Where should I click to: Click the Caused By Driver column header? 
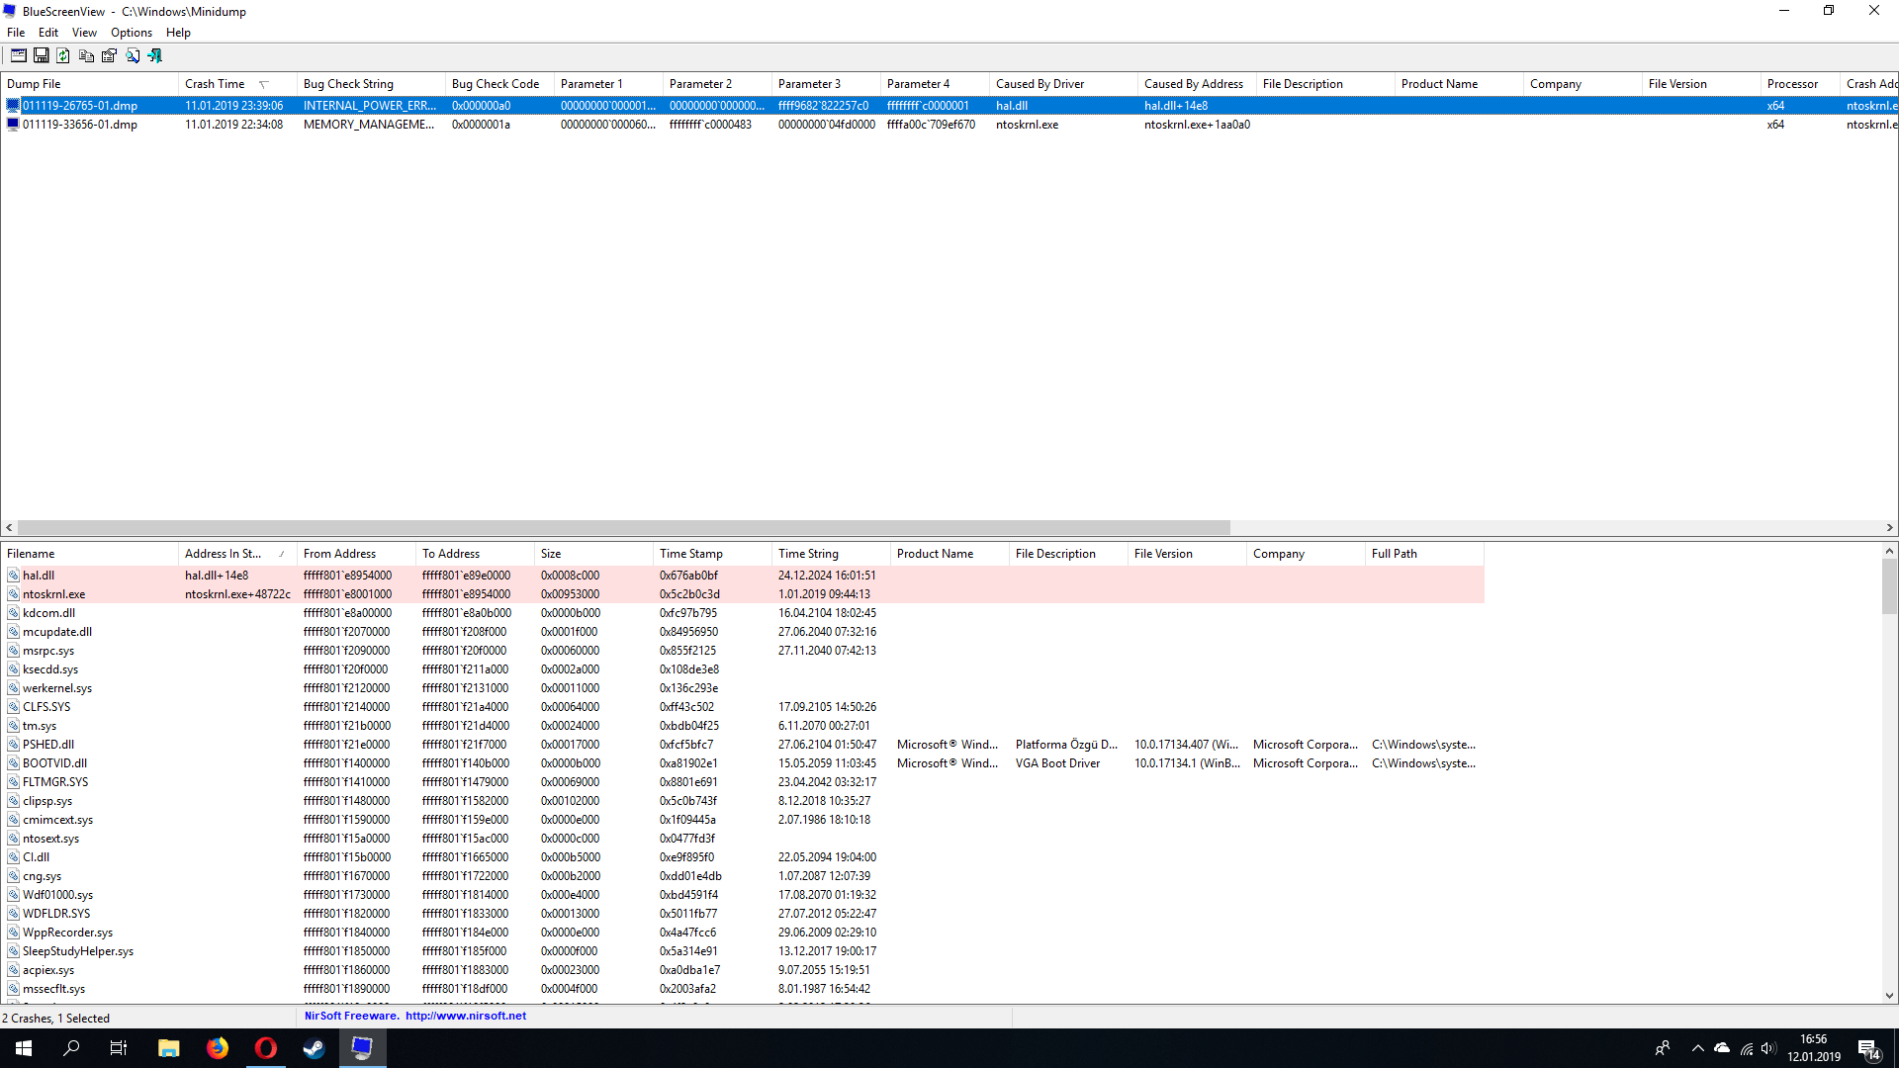1040,84
